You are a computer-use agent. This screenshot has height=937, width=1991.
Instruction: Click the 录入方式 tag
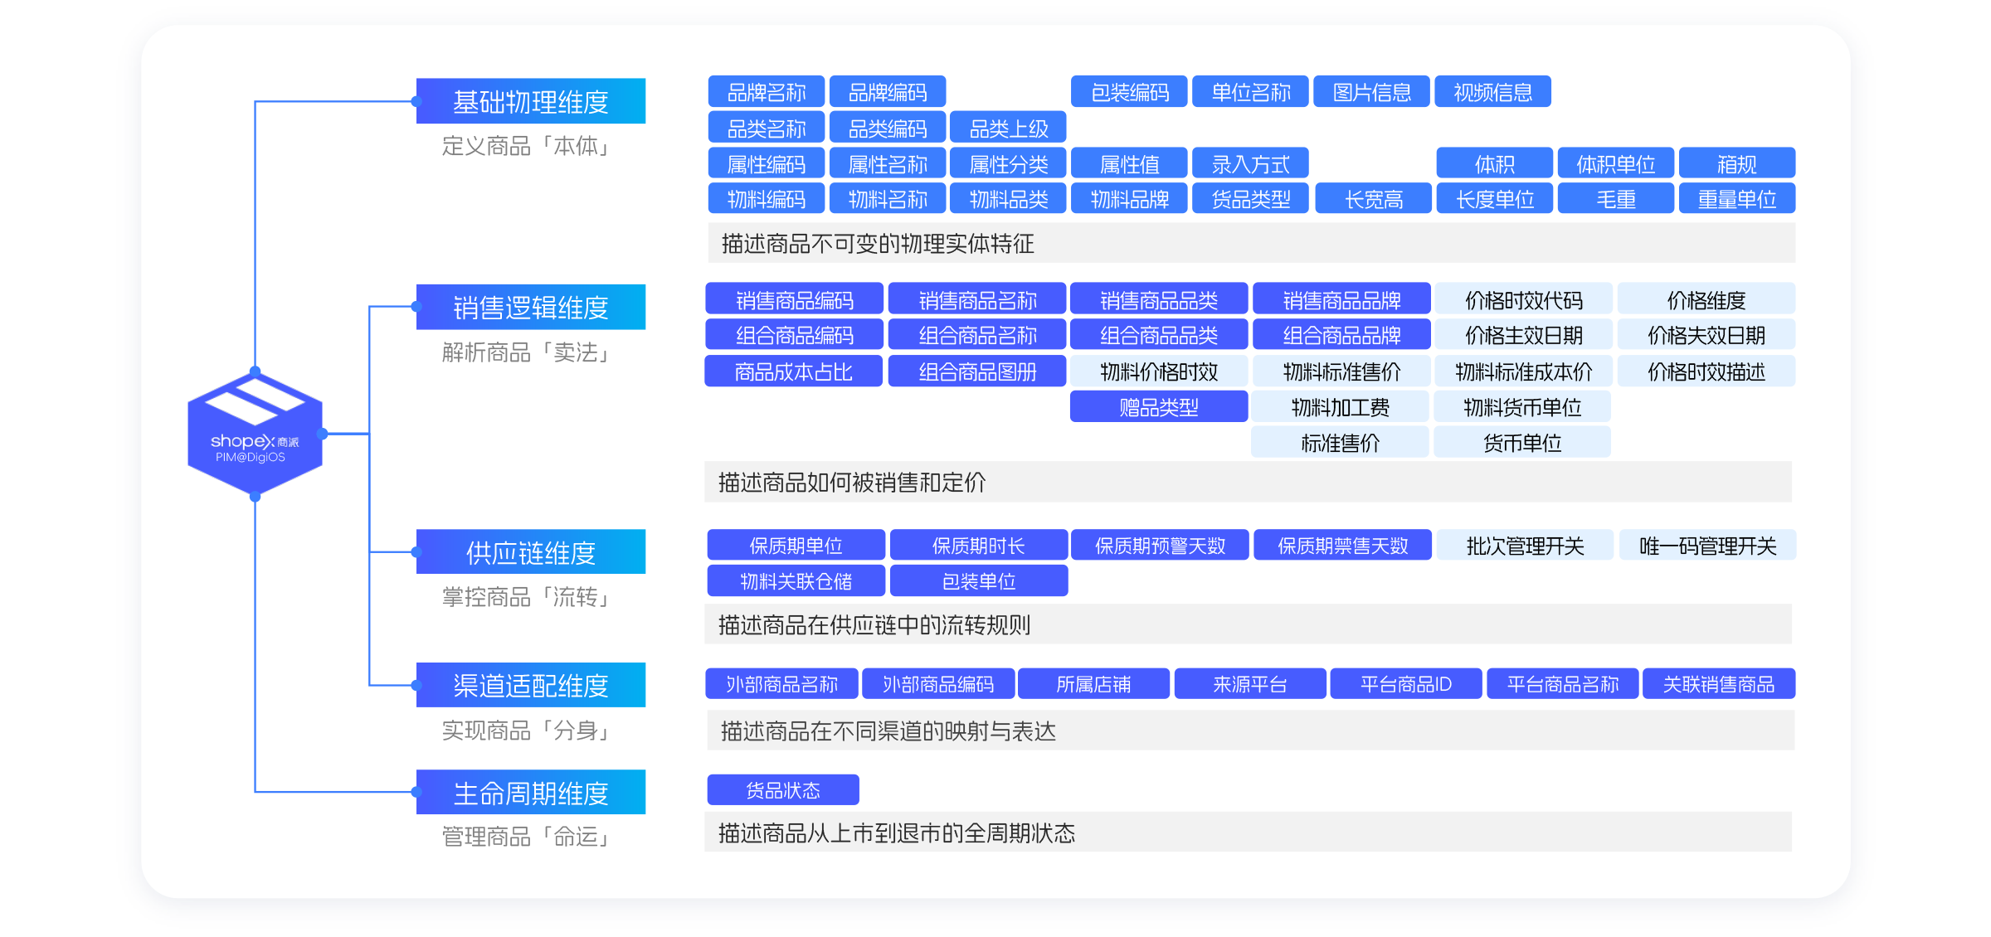click(x=1250, y=163)
